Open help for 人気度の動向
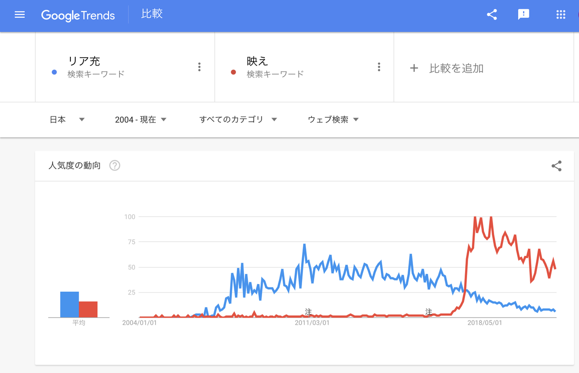This screenshot has height=373, width=579. tap(114, 166)
